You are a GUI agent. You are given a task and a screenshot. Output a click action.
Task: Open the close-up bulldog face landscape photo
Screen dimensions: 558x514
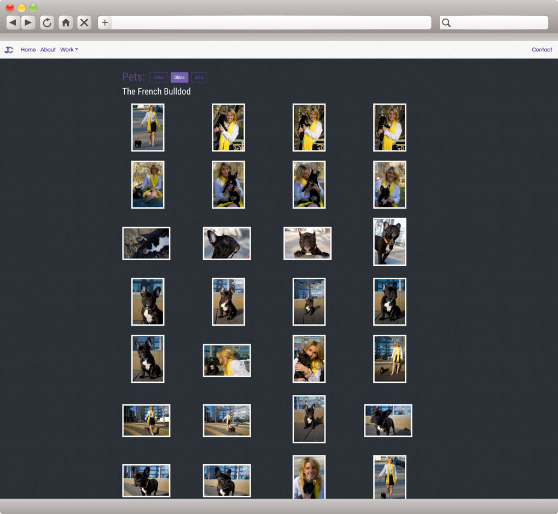pos(226,243)
